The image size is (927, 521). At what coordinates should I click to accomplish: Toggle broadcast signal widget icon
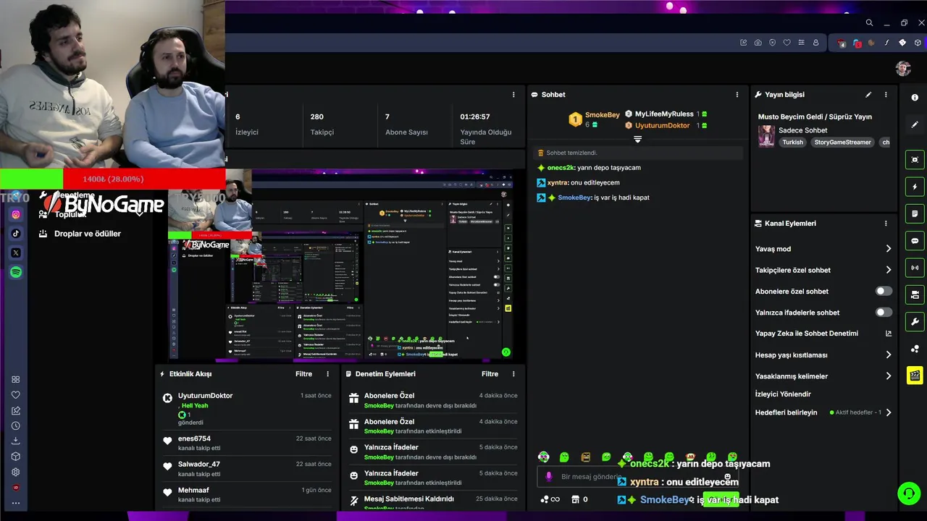(915, 268)
